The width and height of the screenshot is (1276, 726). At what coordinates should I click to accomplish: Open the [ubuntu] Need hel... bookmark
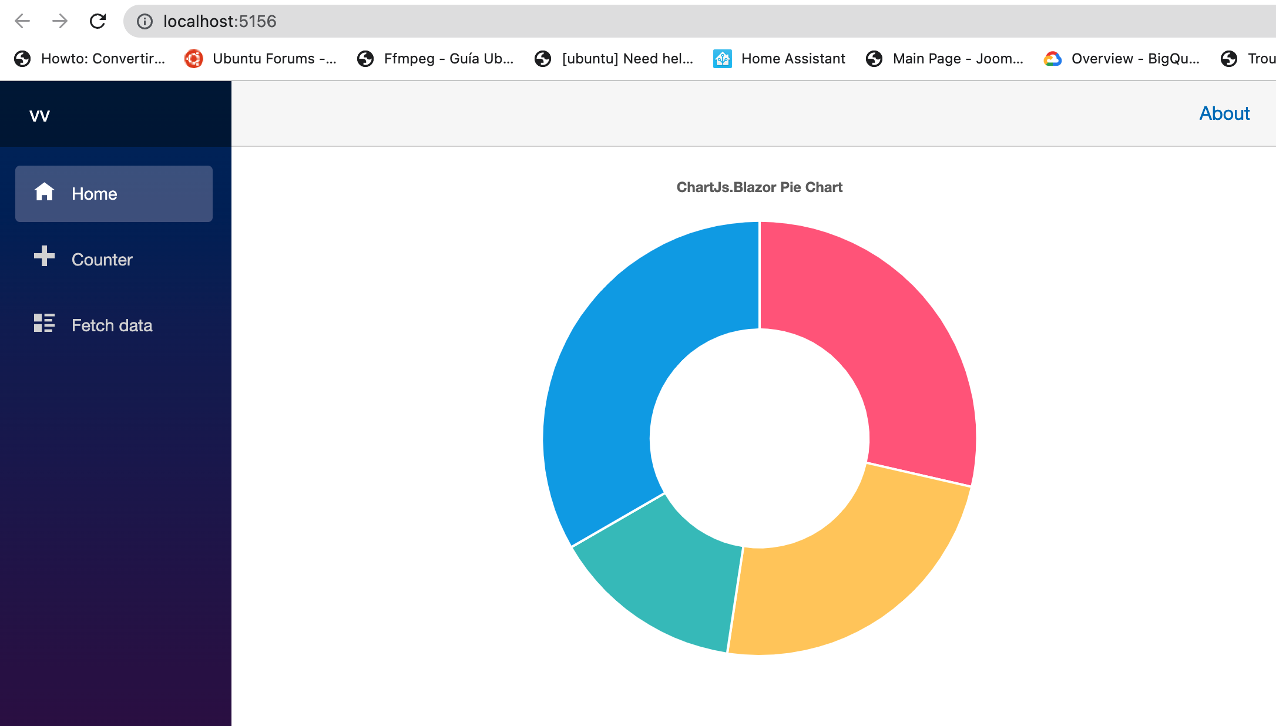[614, 59]
